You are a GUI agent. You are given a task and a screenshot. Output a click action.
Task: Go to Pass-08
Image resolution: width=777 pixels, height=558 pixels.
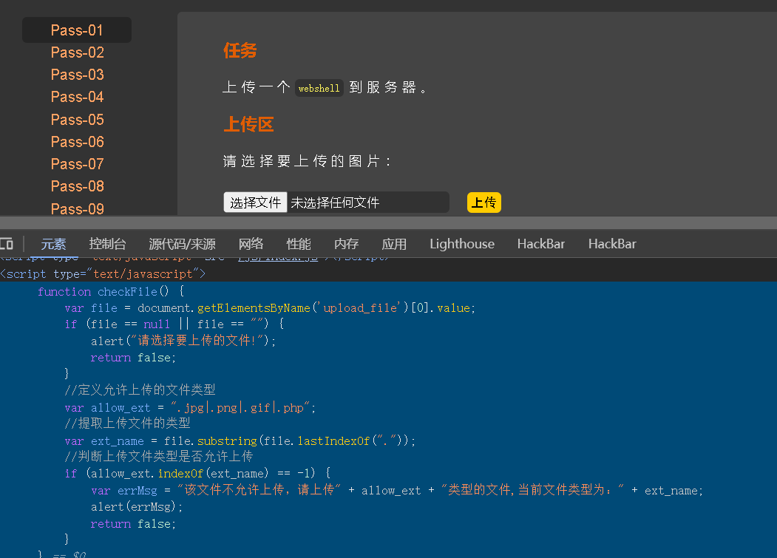pyautogui.click(x=78, y=186)
